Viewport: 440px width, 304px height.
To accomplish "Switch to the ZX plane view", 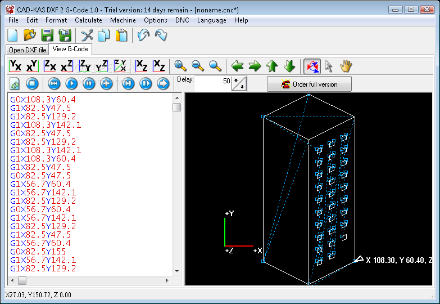I will tap(50, 66).
